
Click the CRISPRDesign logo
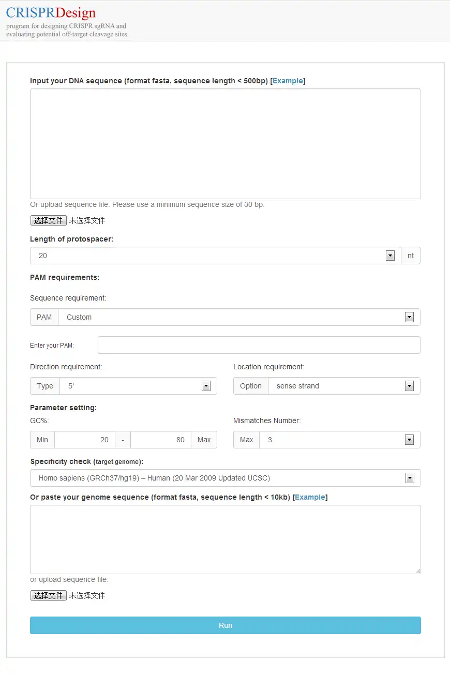[x=50, y=12]
